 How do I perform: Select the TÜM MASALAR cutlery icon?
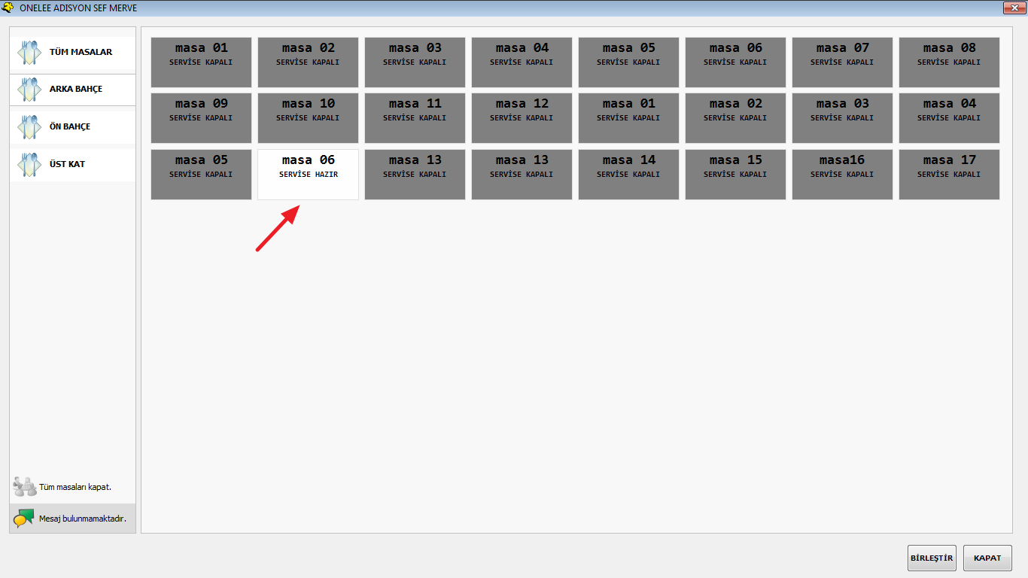click(x=29, y=53)
